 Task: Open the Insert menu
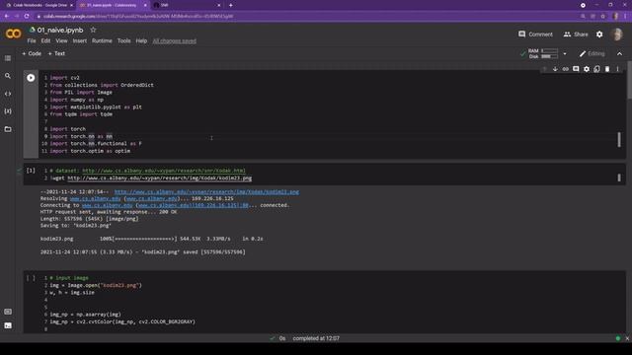pos(80,41)
